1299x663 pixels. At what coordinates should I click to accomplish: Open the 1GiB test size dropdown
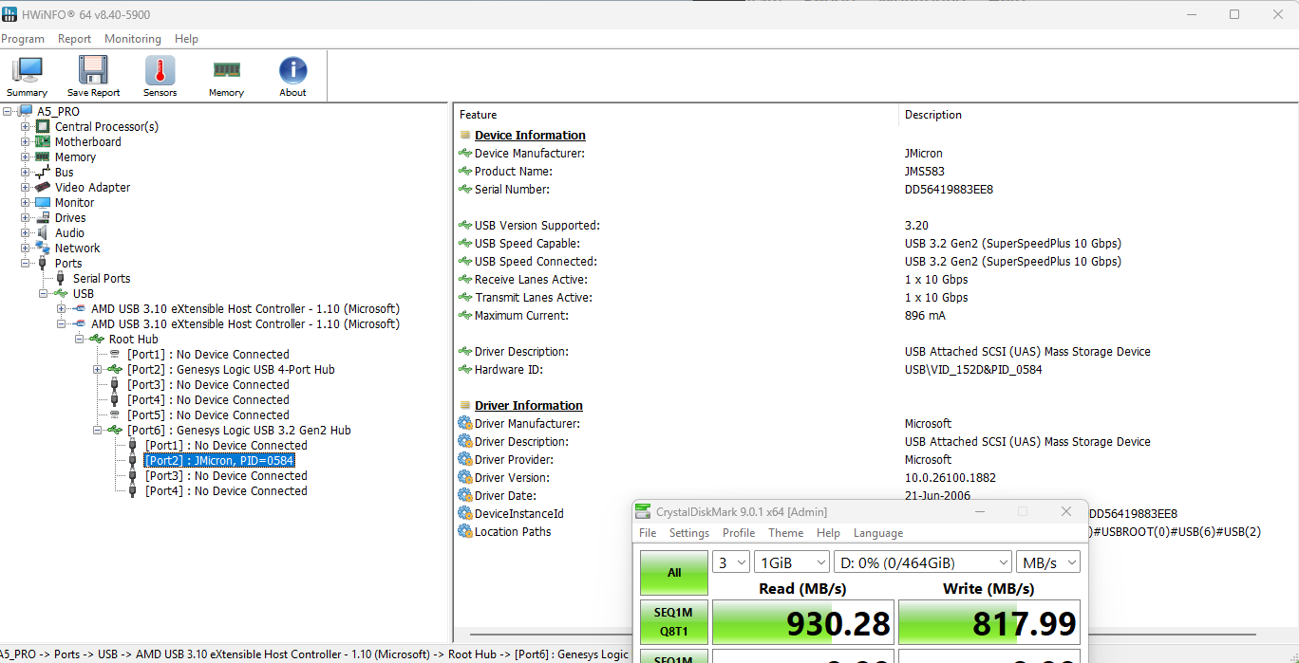(x=791, y=562)
